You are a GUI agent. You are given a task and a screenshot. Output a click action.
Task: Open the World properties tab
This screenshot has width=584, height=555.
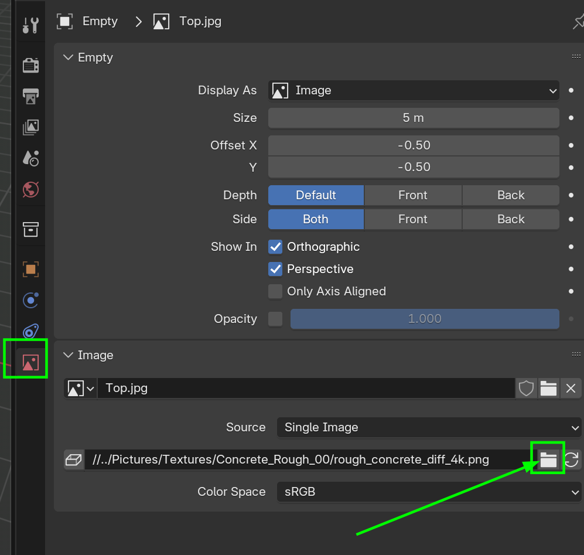[x=30, y=189]
